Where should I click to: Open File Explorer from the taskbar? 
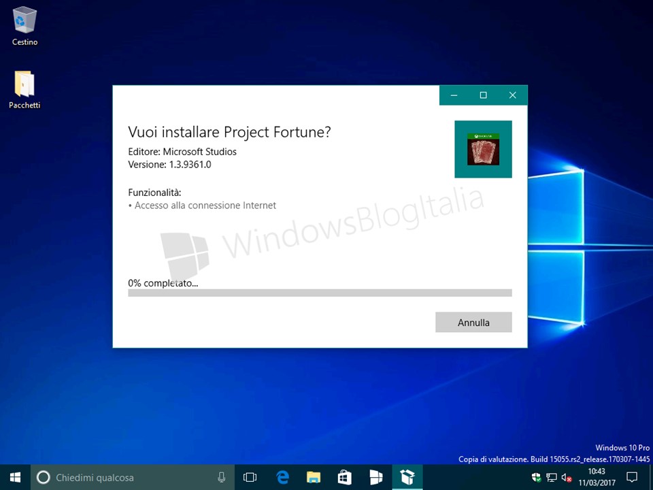pos(314,478)
